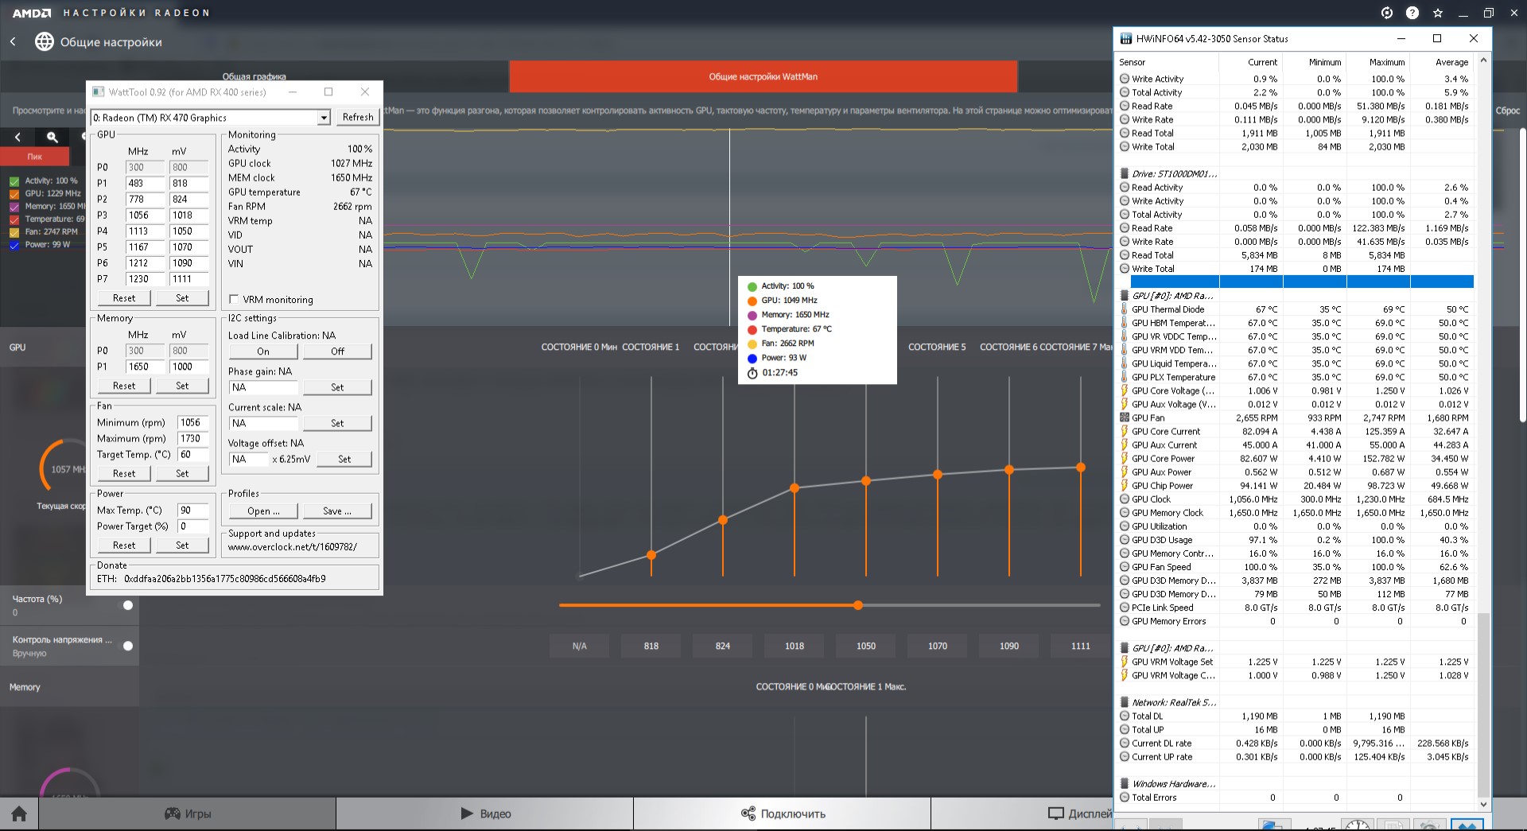Turn Load Line Calibration Off
Image resolution: width=1527 pixels, height=831 pixels.
point(337,351)
